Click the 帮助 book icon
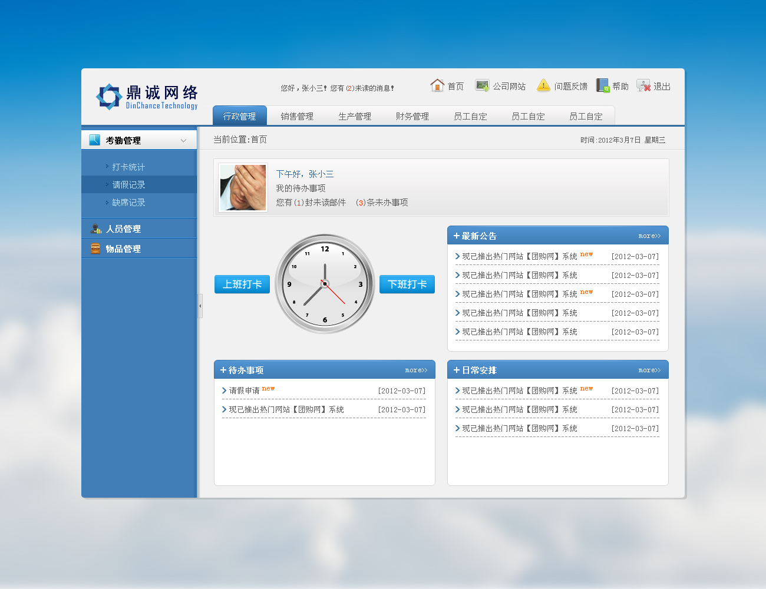 (603, 85)
